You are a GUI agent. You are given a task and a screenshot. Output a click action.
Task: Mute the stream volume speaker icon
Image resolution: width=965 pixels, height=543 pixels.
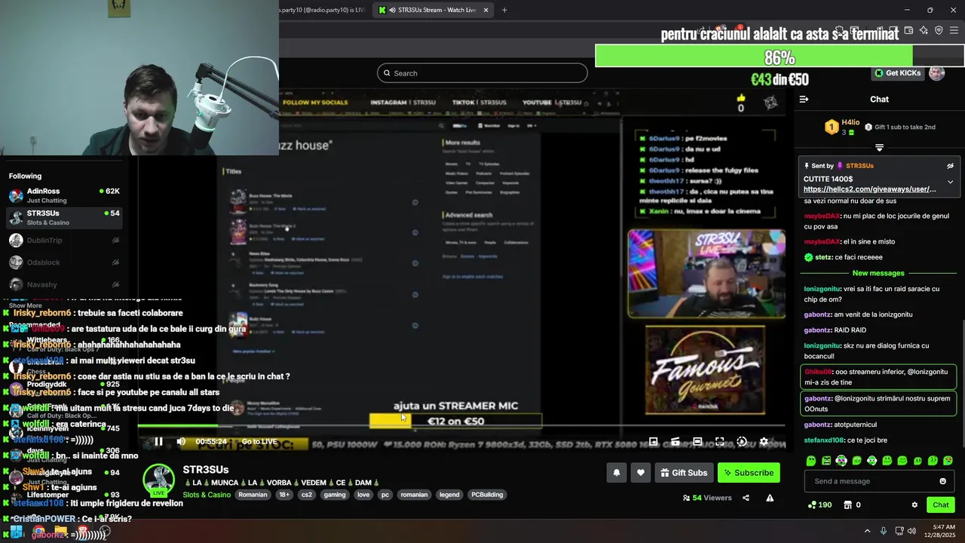tap(181, 442)
